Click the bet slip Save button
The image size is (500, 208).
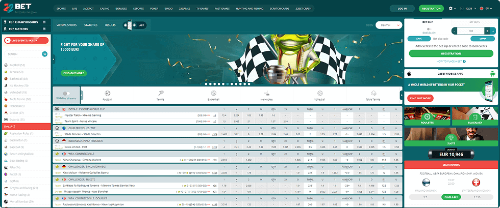(x=419, y=39)
